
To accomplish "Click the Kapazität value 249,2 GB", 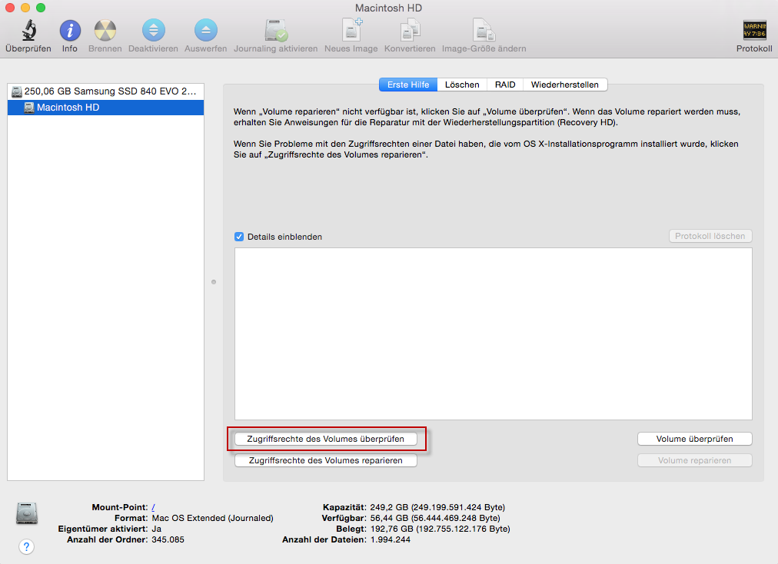I will [x=437, y=507].
